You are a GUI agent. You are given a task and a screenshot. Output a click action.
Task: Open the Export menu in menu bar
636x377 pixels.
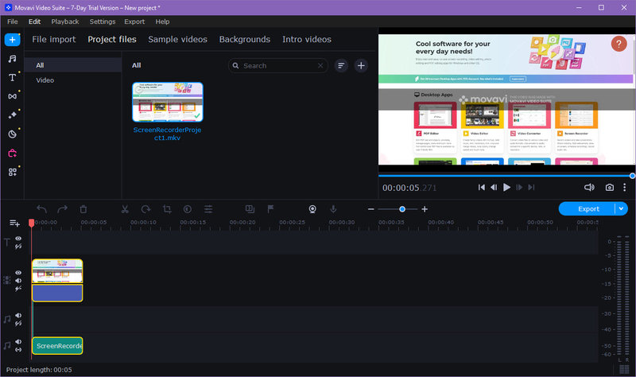click(134, 21)
